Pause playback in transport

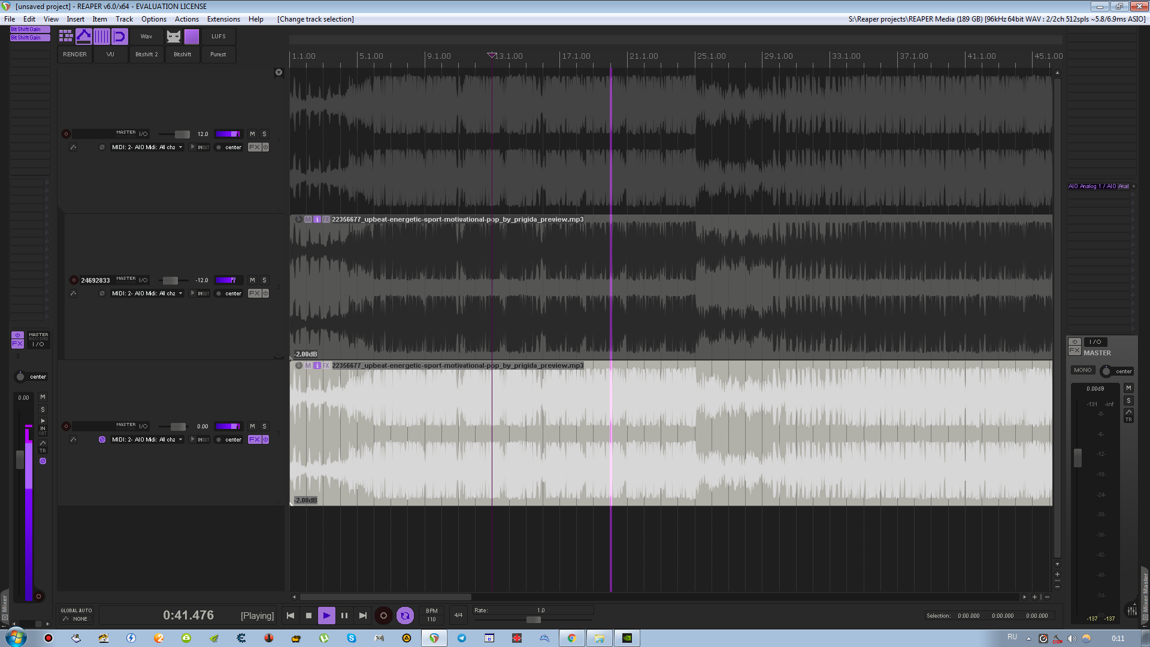point(344,615)
